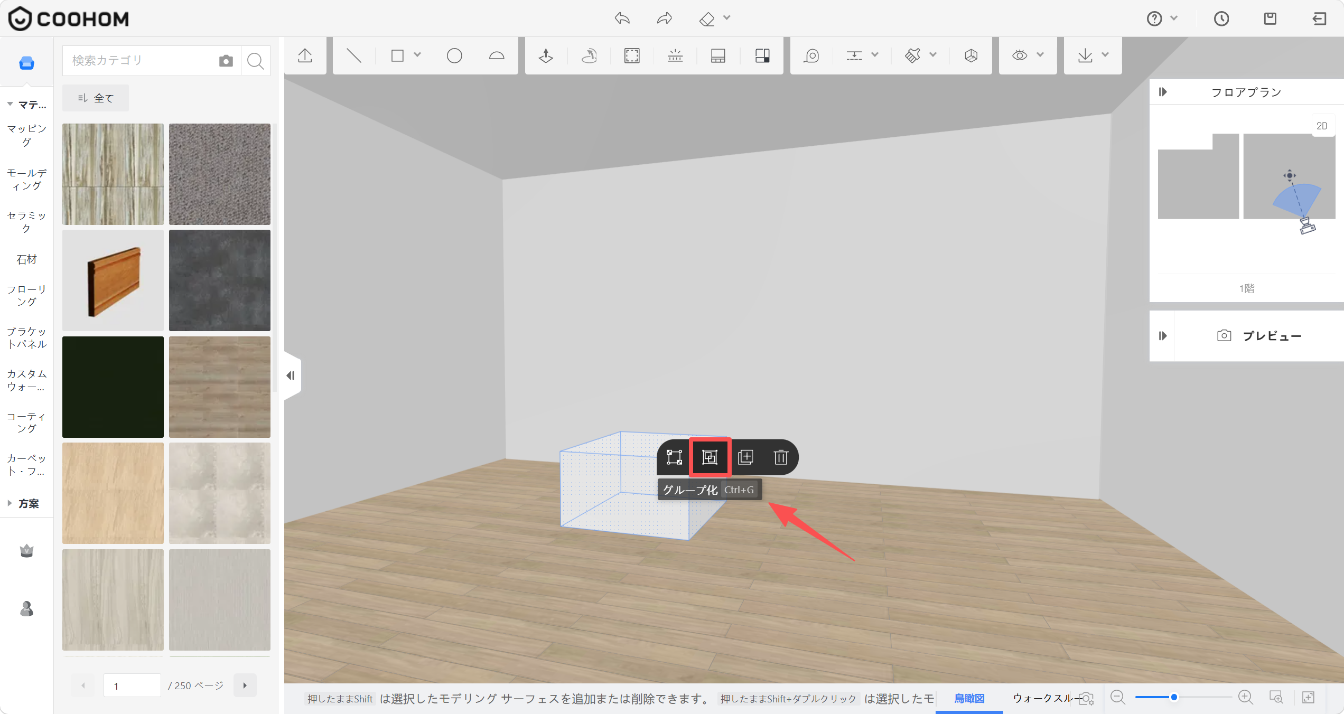Open the help question mark icon
The height and width of the screenshot is (714, 1344).
pyautogui.click(x=1154, y=19)
